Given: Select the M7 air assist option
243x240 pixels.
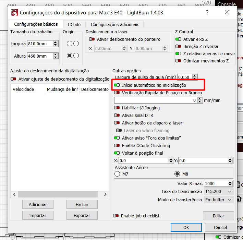Looking at the screenshot, I should tap(117, 174).
